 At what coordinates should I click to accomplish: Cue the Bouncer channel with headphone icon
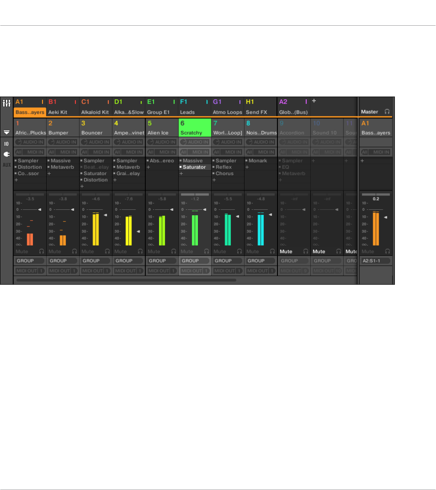108,251
